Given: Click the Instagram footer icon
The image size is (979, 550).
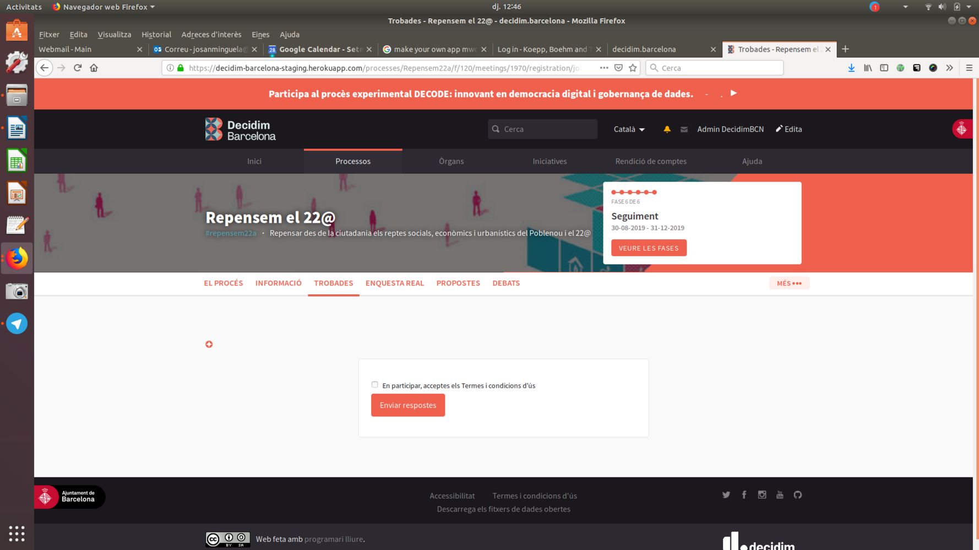Looking at the screenshot, I should point(762,495).
